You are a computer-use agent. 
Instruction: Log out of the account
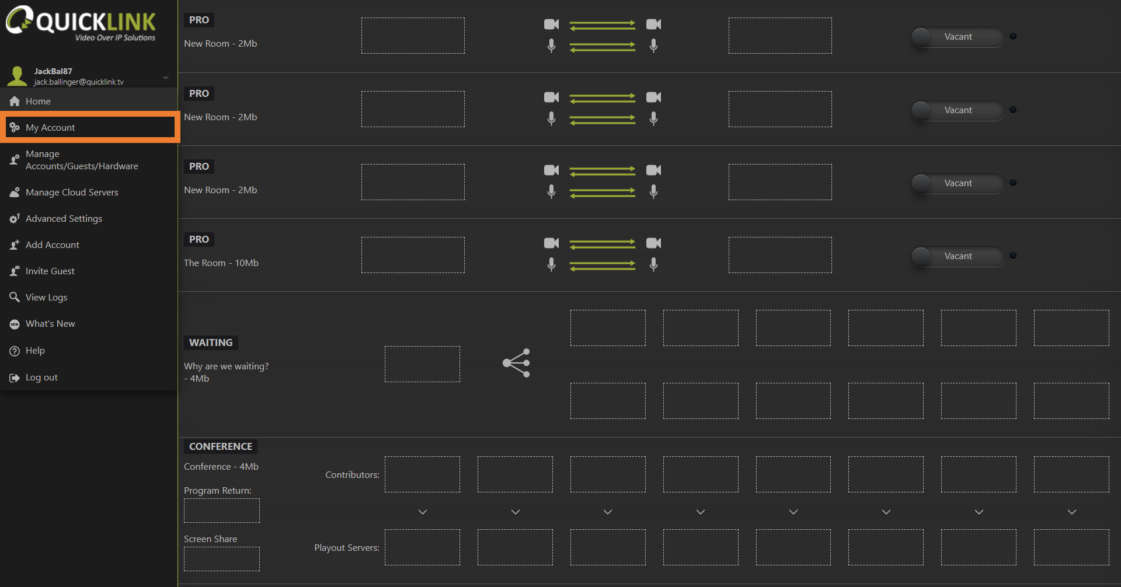41,378
